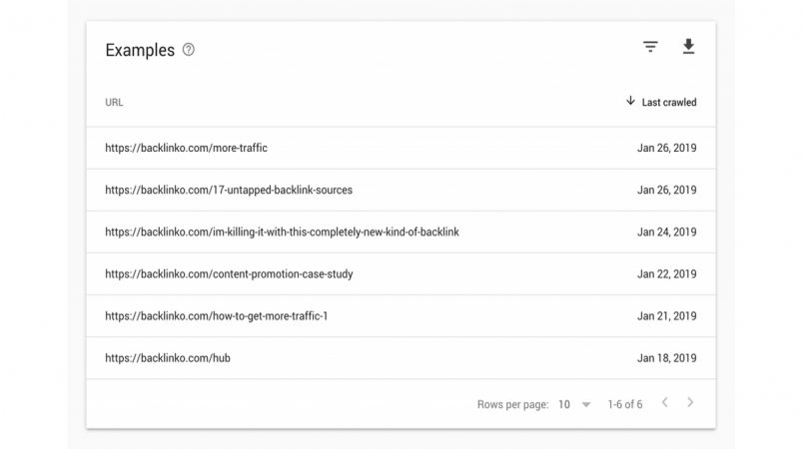The width and height of the screenshot is (802, 449).
Task: Select the 17-untapped-backlink-sources URL
Action: 229,190
